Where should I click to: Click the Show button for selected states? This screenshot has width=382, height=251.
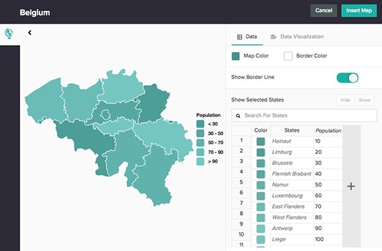pos(365,100)
